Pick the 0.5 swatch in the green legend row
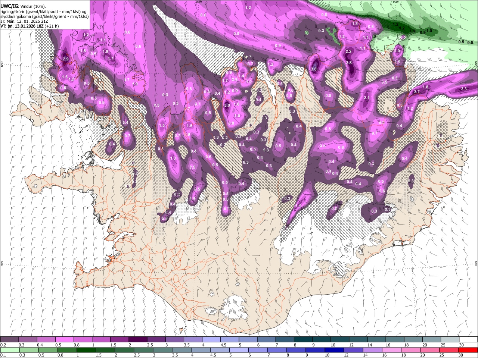 48,350
